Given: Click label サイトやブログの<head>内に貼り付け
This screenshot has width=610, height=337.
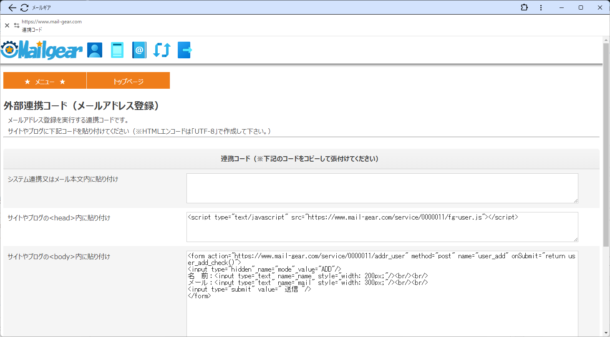Looking at the screenshot, I should tap(59, 217).
